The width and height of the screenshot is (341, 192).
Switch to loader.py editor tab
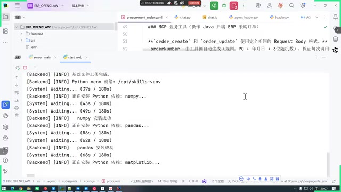279,17
